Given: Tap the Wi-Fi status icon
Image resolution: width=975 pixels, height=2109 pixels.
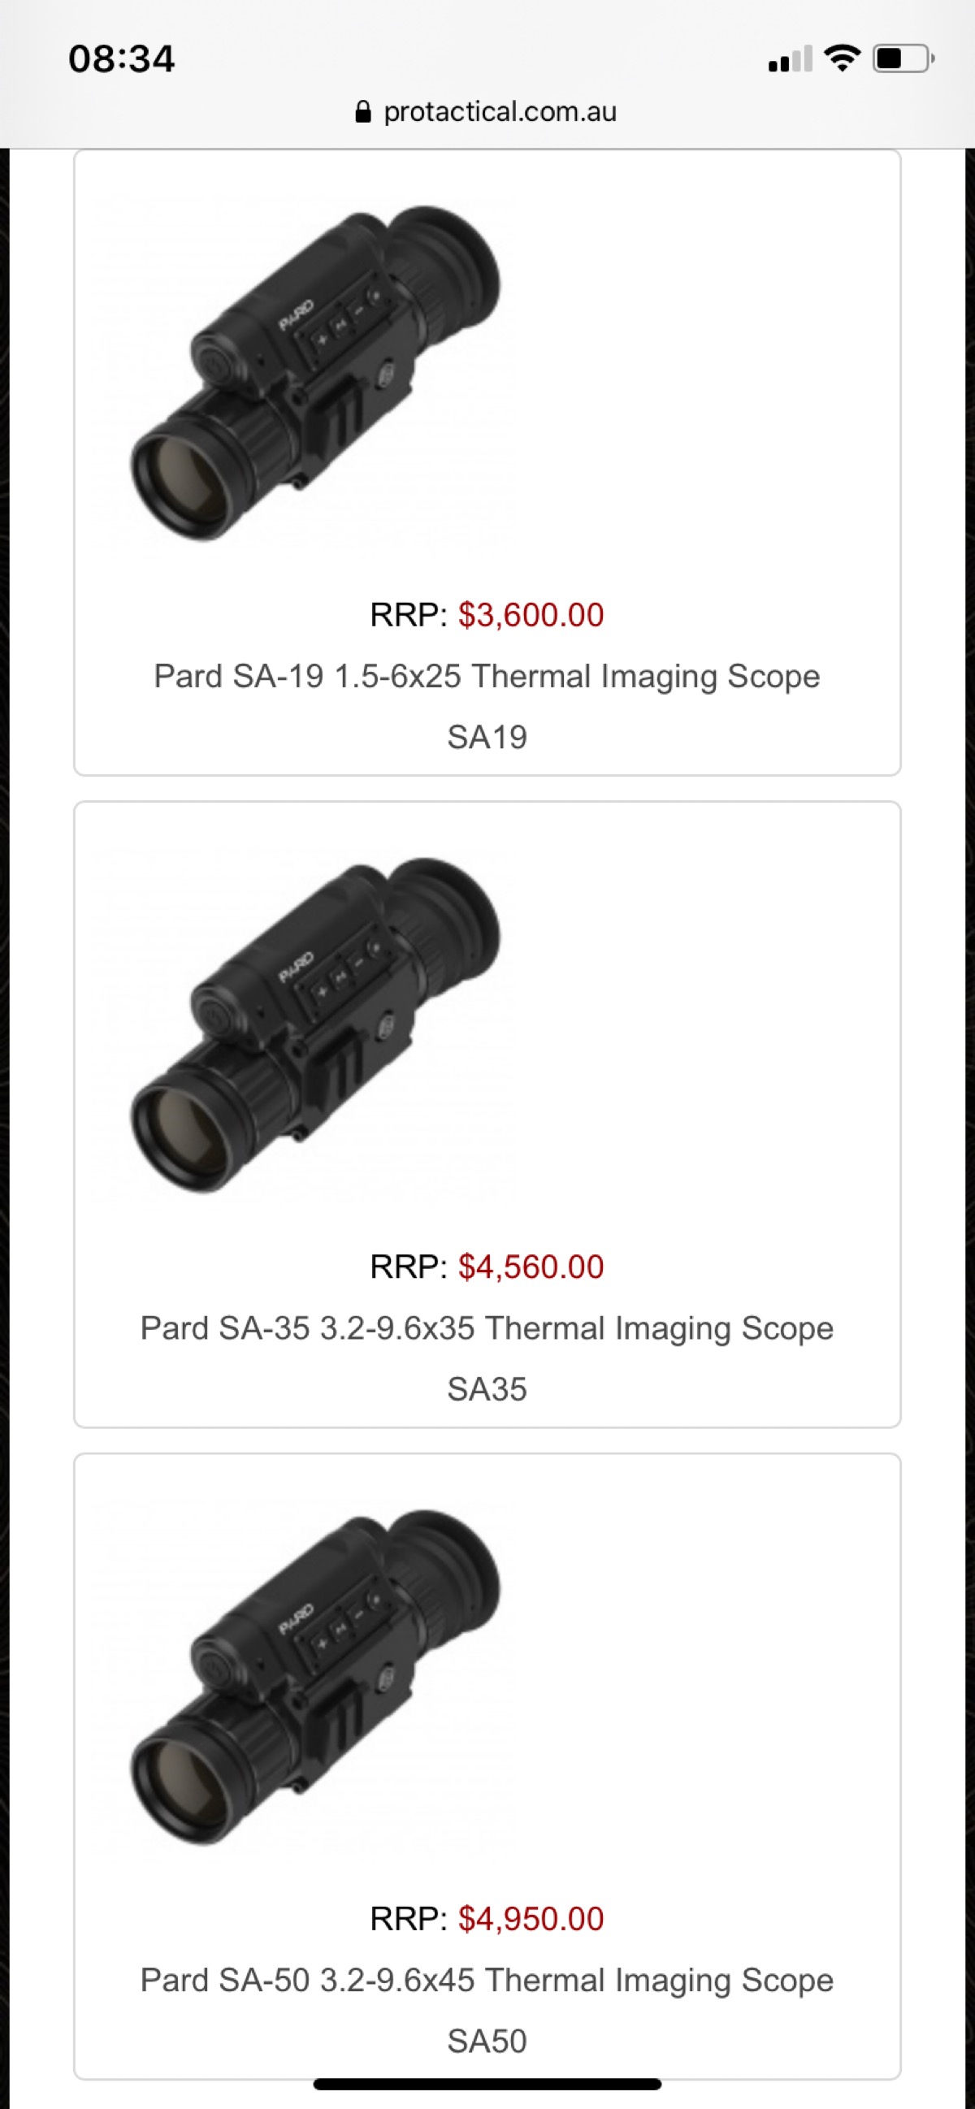Looking at the screenshot, I should tap(842, 58).
